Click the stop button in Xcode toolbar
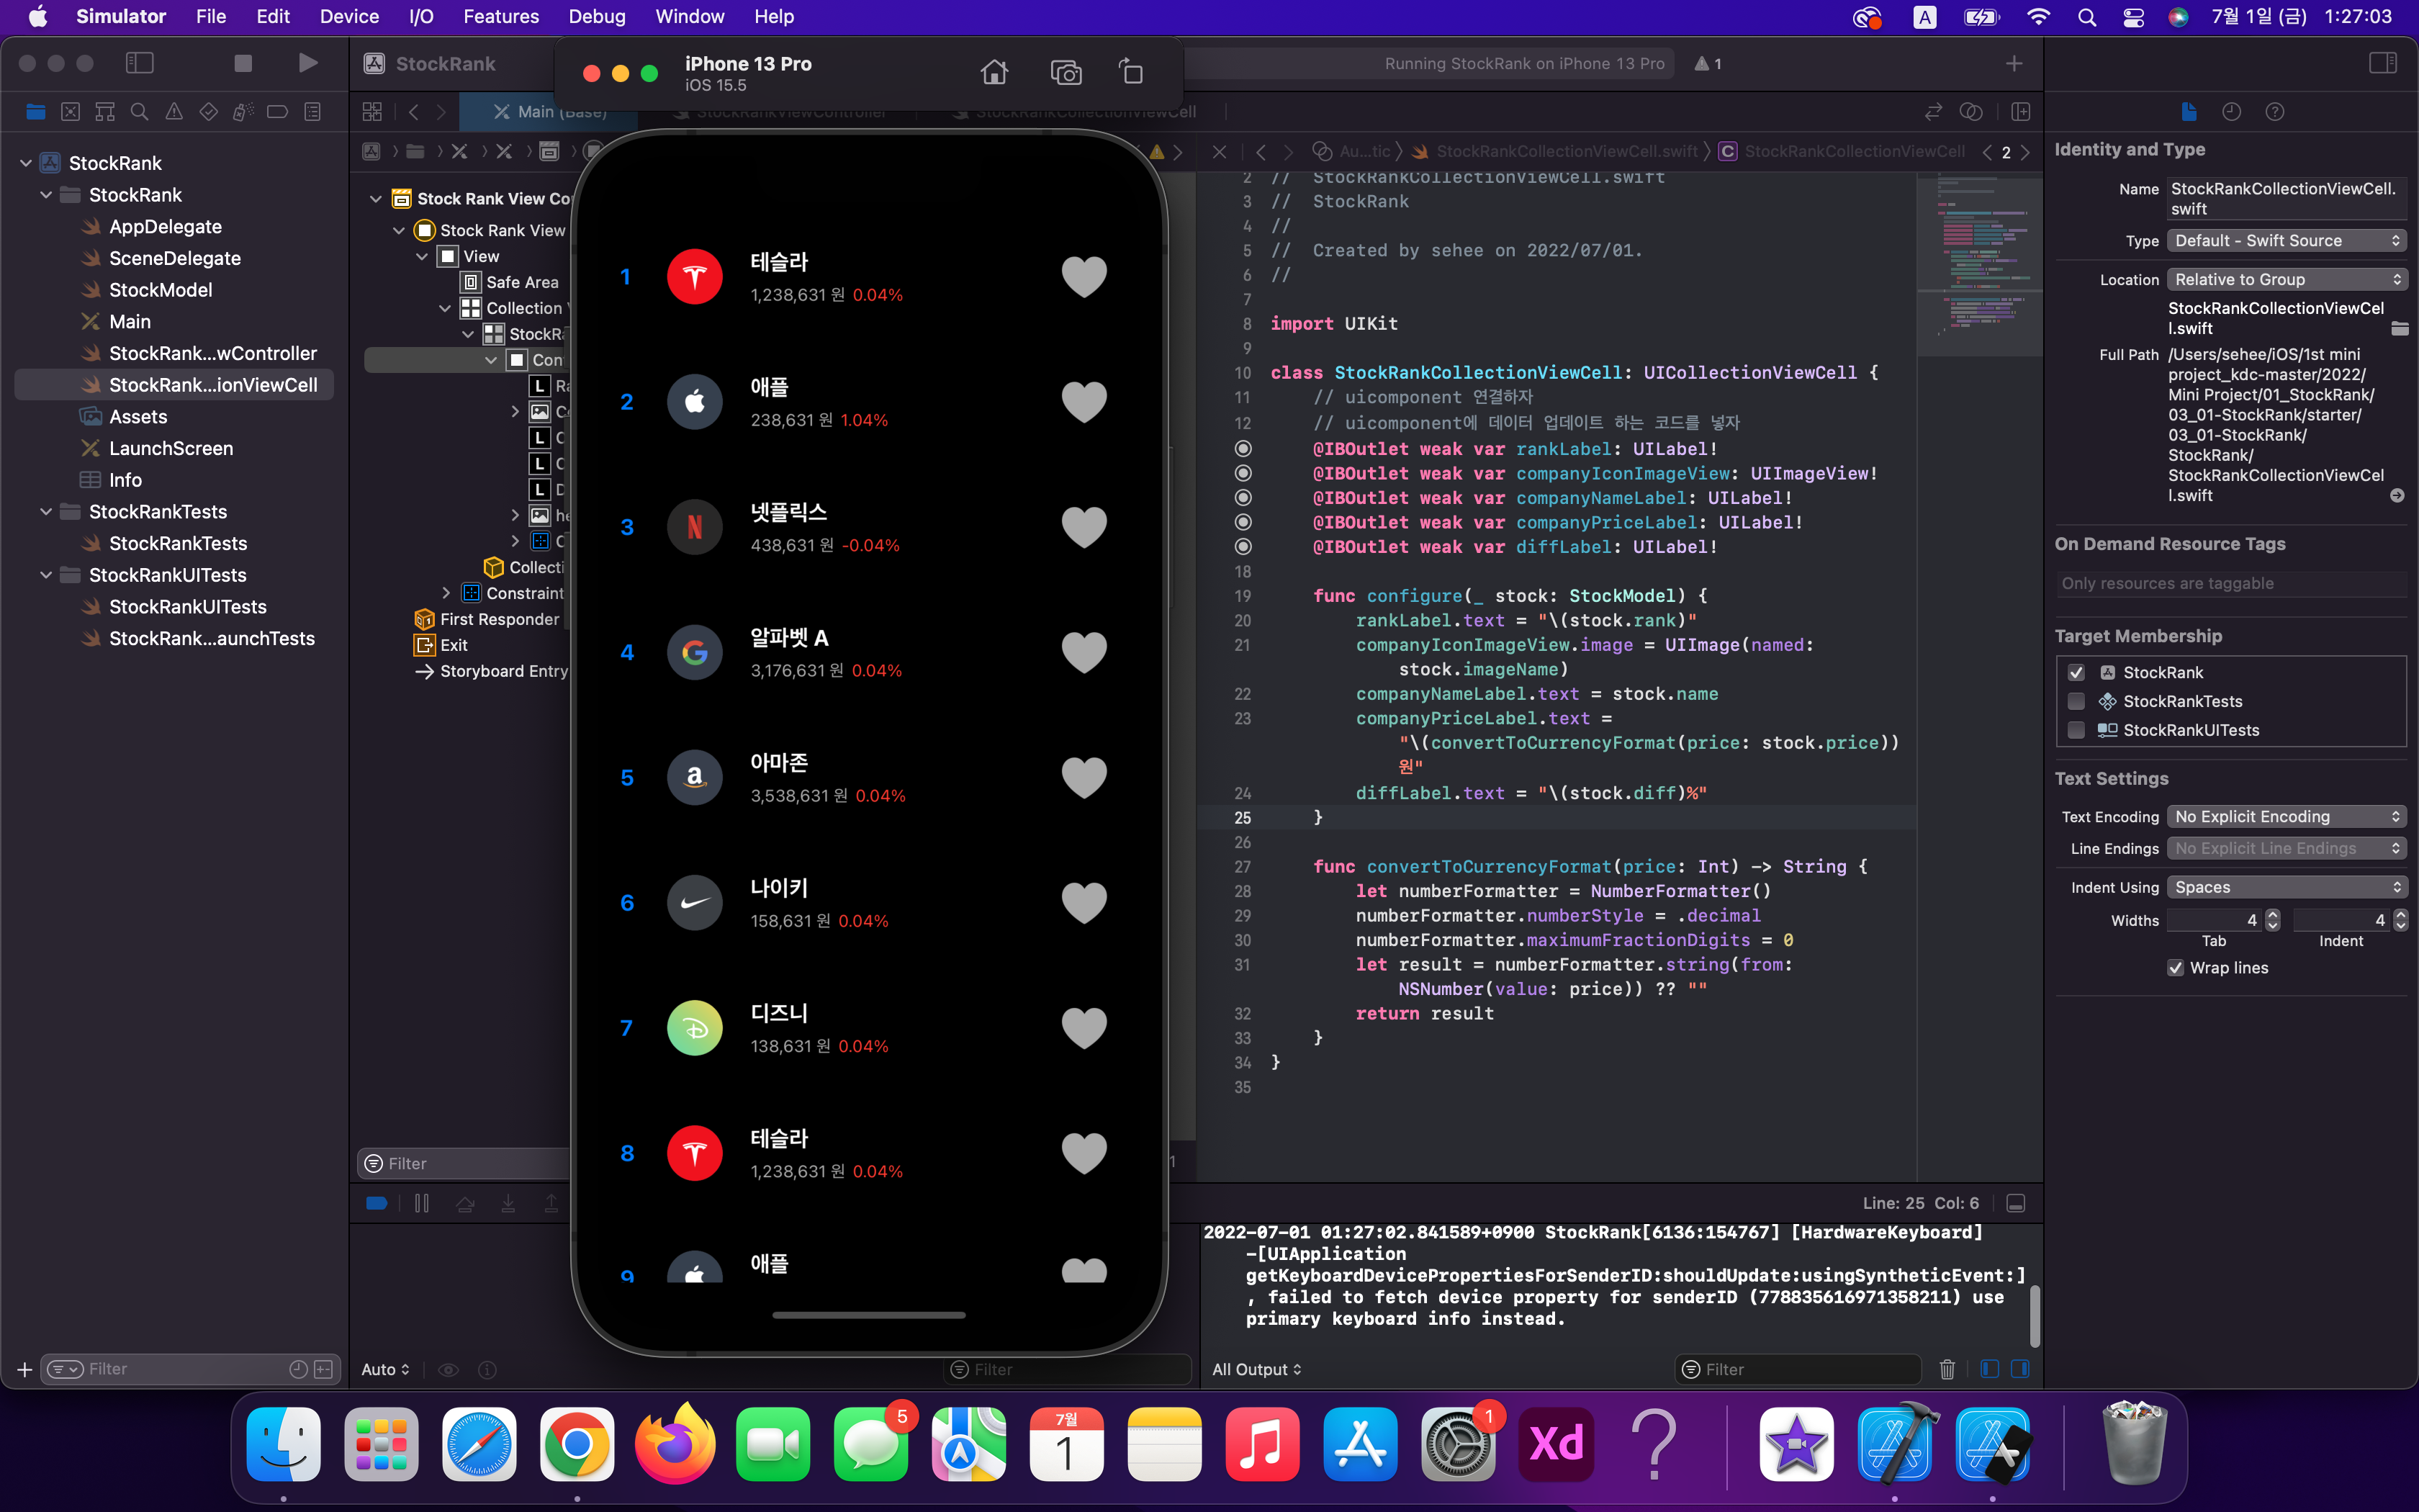2419x1512 pixels. pyautogui.click(x=243, y=63)
